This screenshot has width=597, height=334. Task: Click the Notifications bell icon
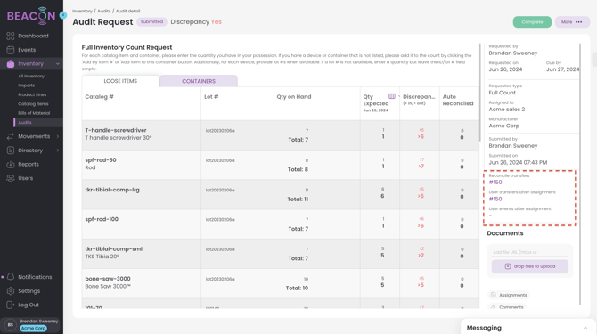click(11, 277)
